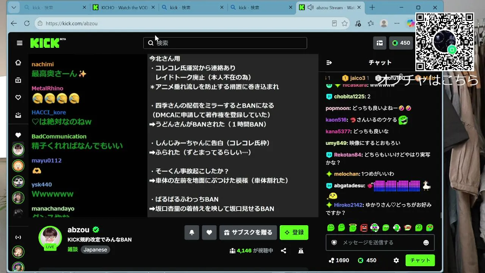Image resolution: width=485 pixels, height=273 pixels.
Task: Open the Browse icon in the sidebar
Action: 18,80
